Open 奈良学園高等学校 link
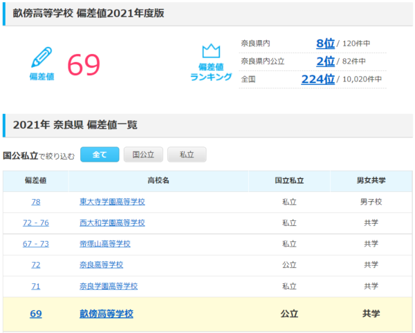The width and height of the screenshot is (415, 333). (109, 286)
